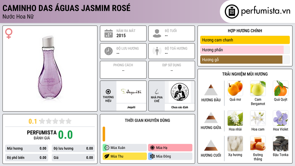Click the Mùa Hạ sun icon
The height and width of the screenshot is (166, 295).
pos(153,148)
